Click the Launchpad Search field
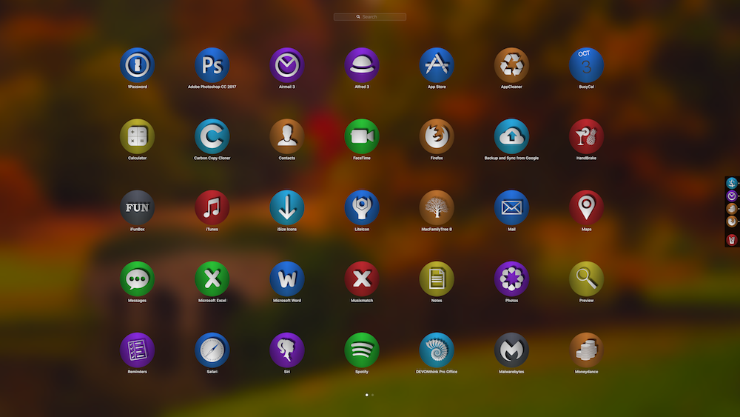The image size is (740, 417). pyautogui.click(x=369, y=16)
